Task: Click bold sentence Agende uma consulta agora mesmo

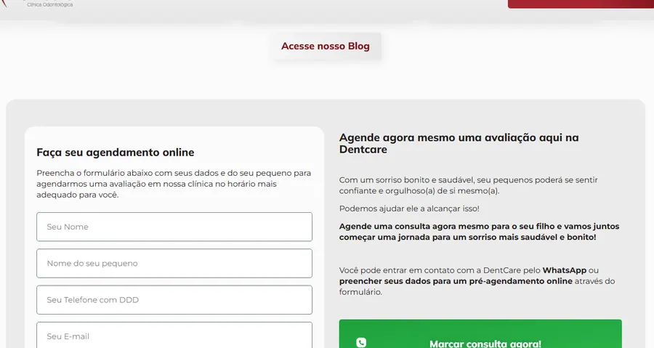Action: 480,232
